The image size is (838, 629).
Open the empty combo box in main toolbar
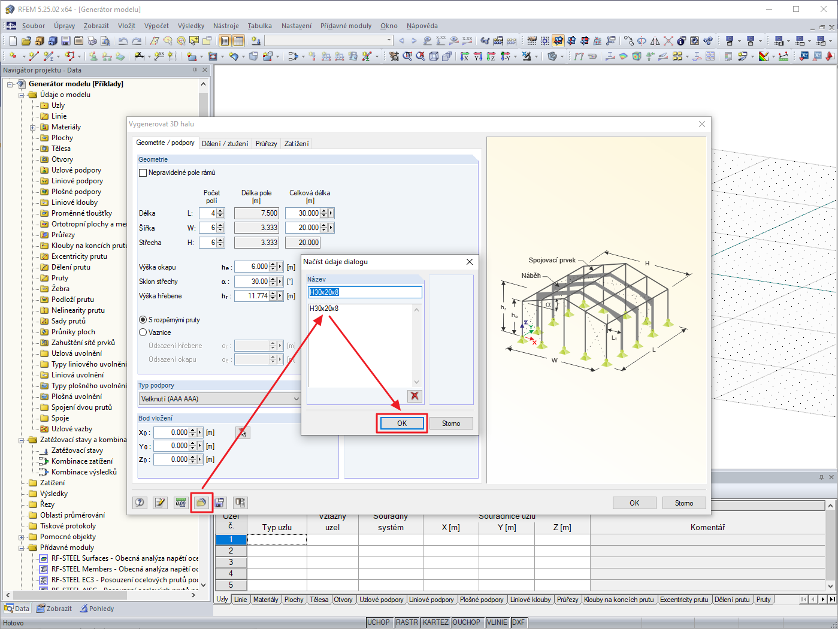click(x=329, y=41)
